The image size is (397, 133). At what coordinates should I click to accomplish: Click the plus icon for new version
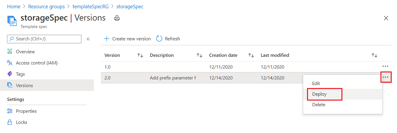[x=107, y=39]
